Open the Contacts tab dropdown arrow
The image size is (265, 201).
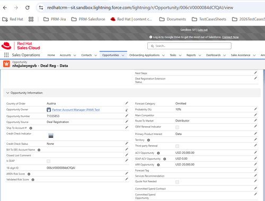[96, 55]
